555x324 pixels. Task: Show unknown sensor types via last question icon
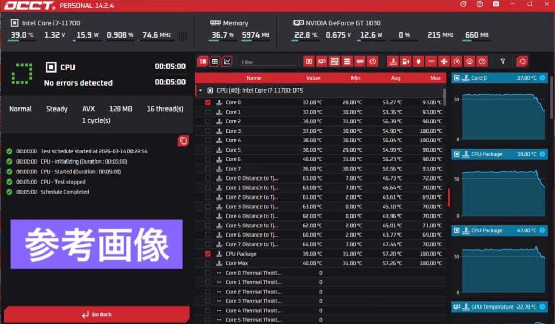[482, 62]
